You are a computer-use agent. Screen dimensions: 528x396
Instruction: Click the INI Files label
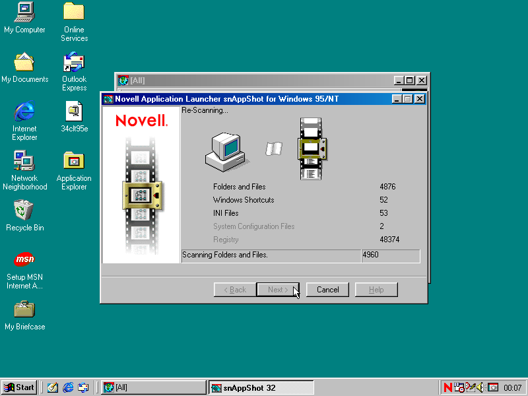click(226, 213)
